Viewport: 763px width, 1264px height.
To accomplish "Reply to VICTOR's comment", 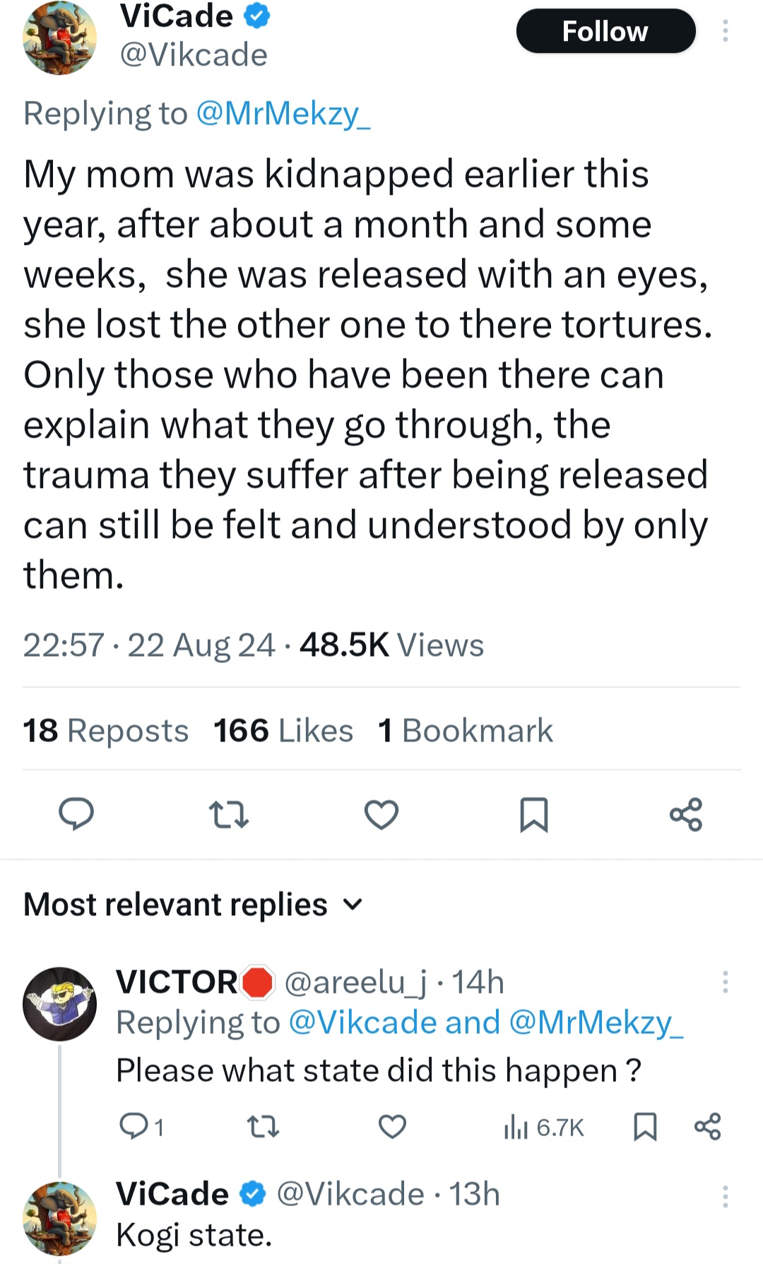I will (134, 1126).
